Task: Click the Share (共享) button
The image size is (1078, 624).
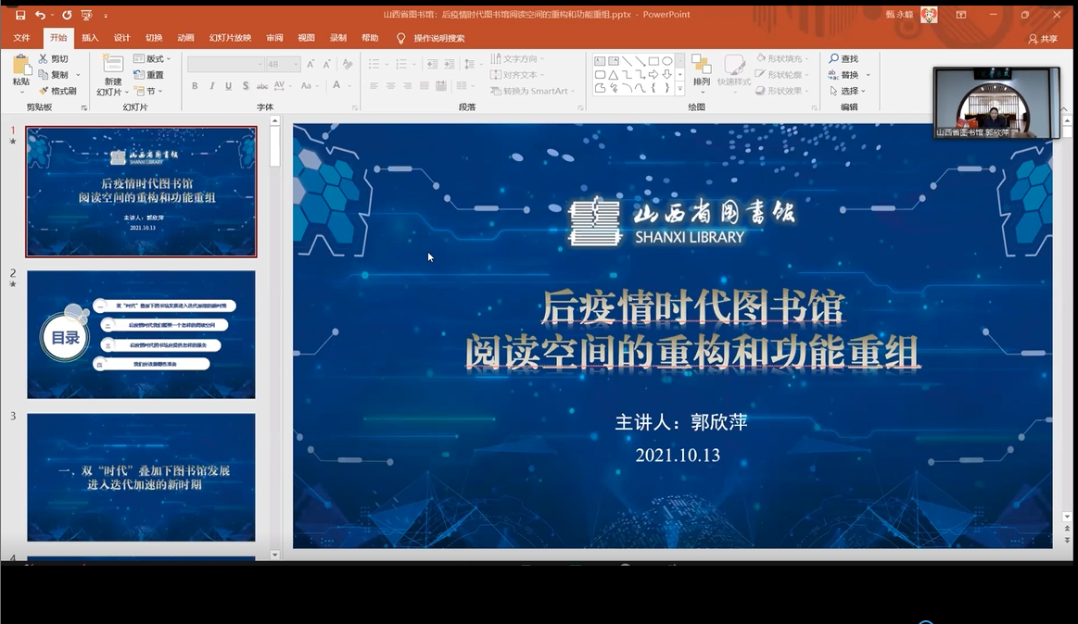Action: (1043, 39)
